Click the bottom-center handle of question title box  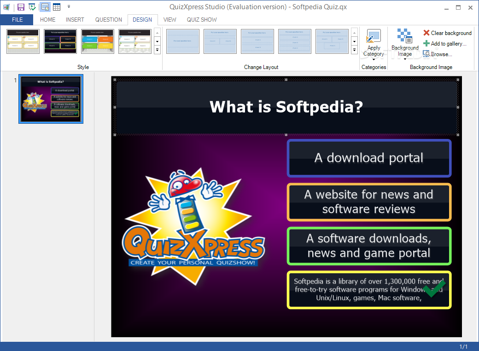tap(286, 135)
